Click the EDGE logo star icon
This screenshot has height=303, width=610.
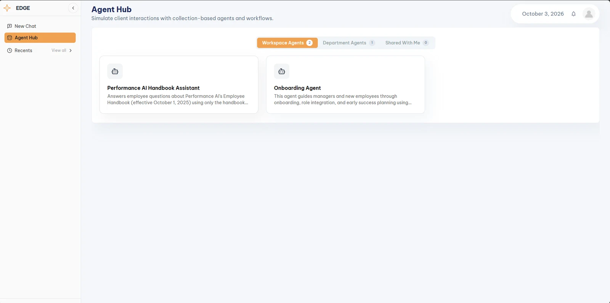point(7,8)
